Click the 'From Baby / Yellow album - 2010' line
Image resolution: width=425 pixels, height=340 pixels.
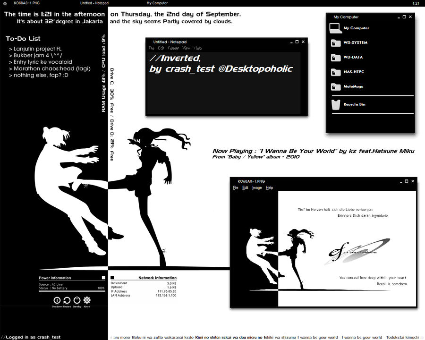pos(256,157)
